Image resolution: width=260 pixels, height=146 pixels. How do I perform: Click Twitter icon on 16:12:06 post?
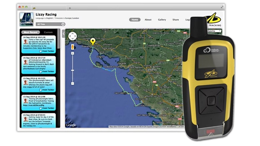pyautogui.click(x=41, y=108)
